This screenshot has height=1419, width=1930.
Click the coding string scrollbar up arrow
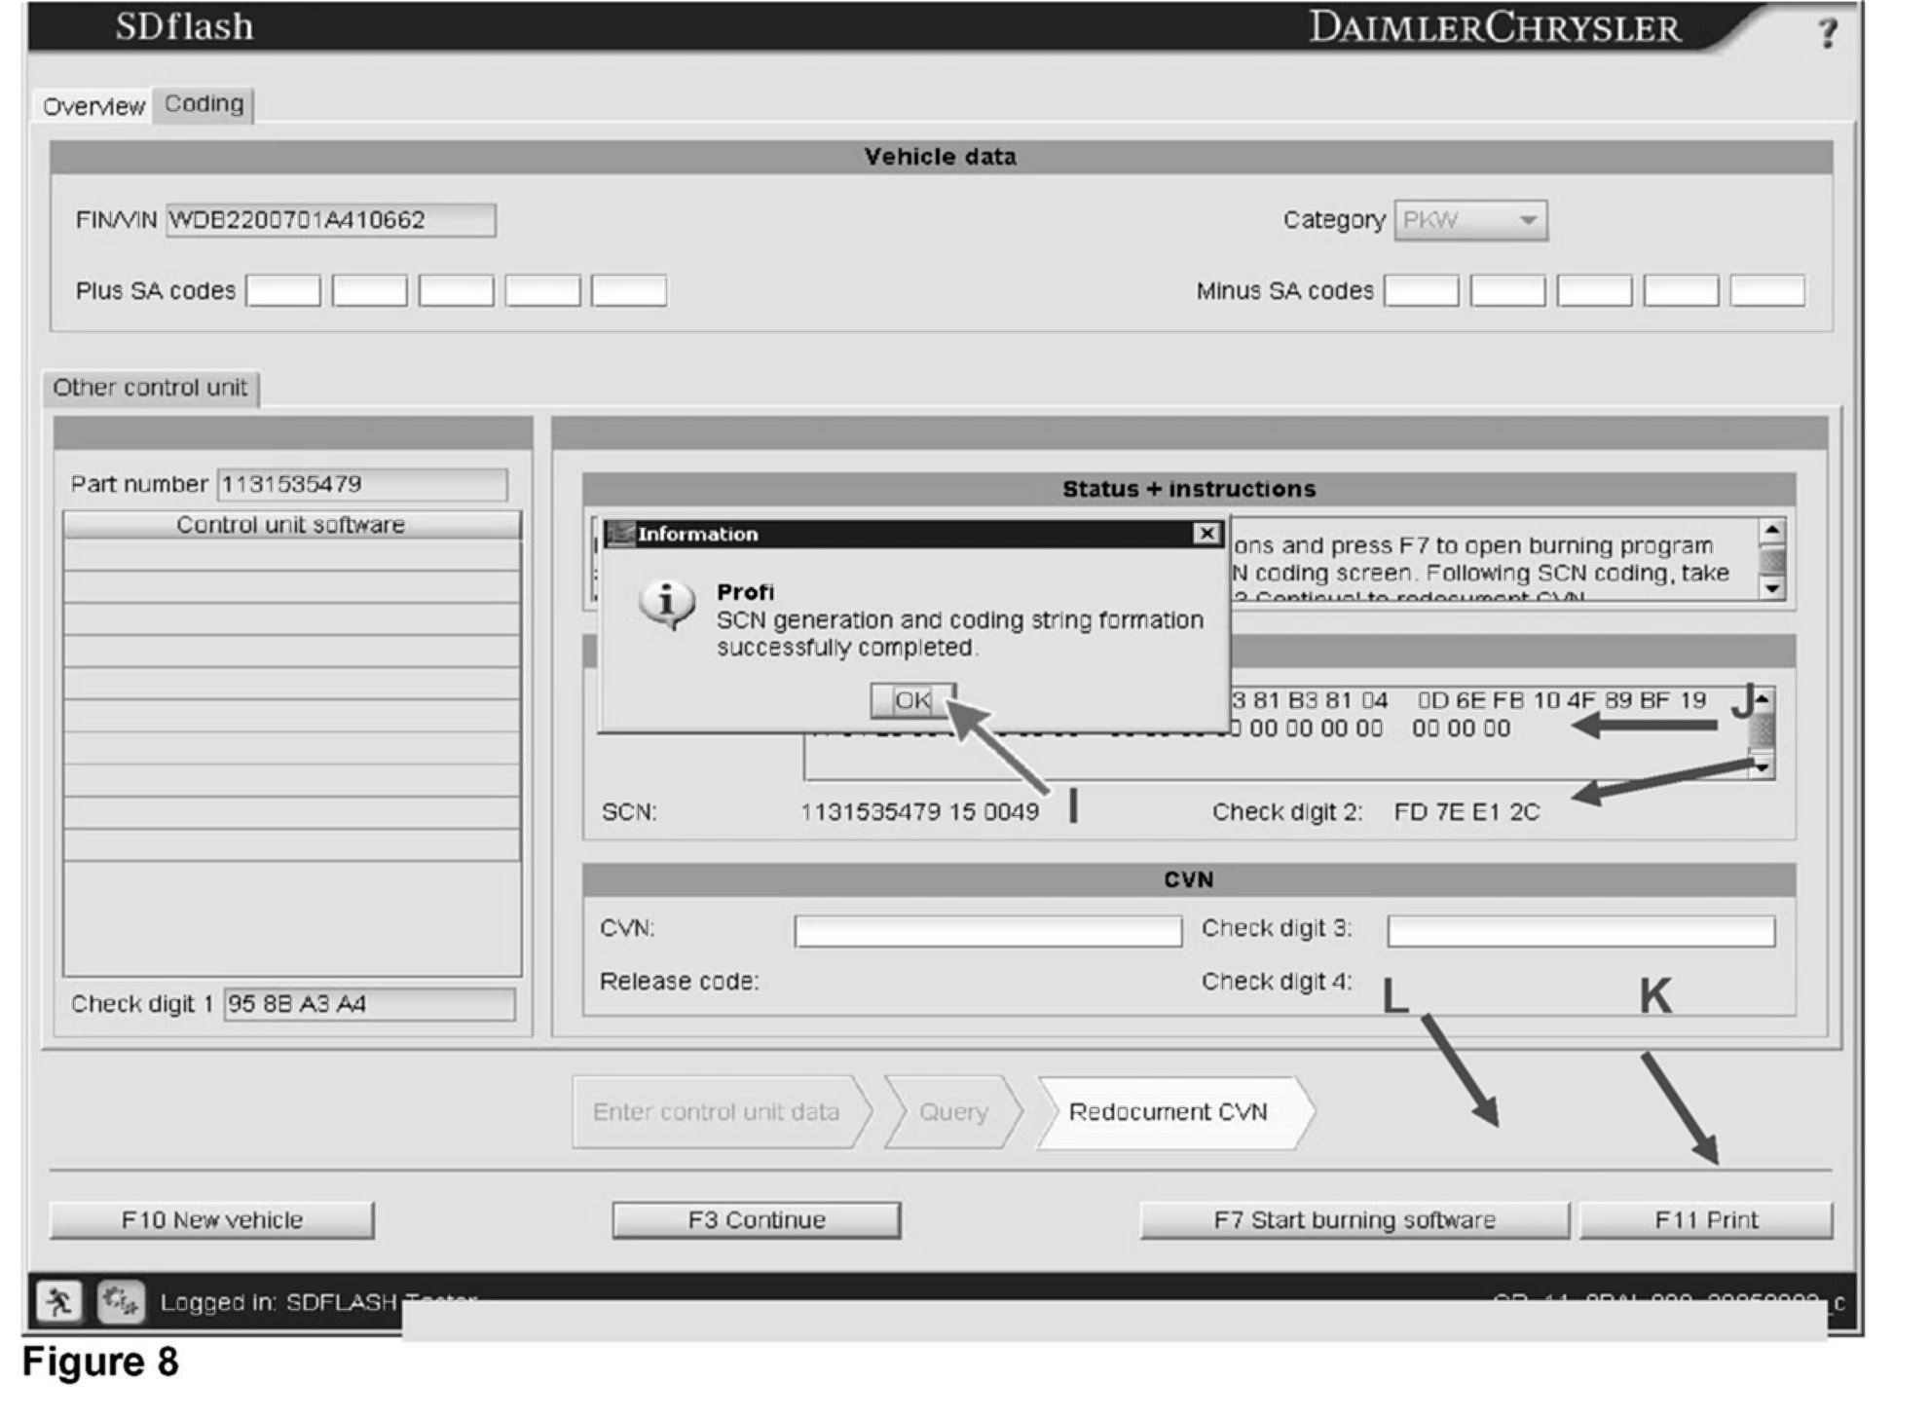1763,700
